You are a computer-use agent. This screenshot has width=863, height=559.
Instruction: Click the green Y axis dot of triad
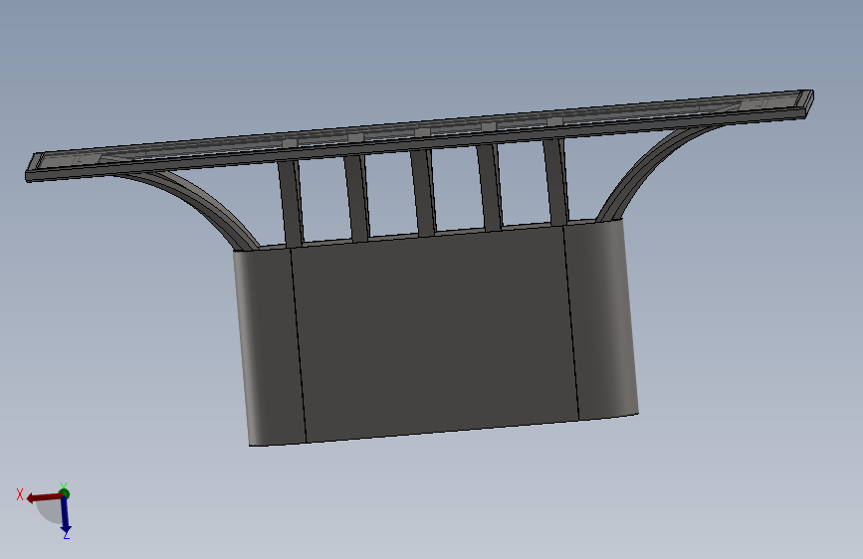click(x=64, y=492)
